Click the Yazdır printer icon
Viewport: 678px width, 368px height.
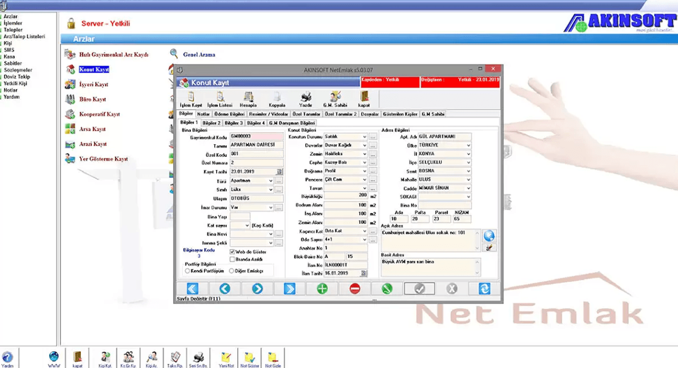[306, 99]
